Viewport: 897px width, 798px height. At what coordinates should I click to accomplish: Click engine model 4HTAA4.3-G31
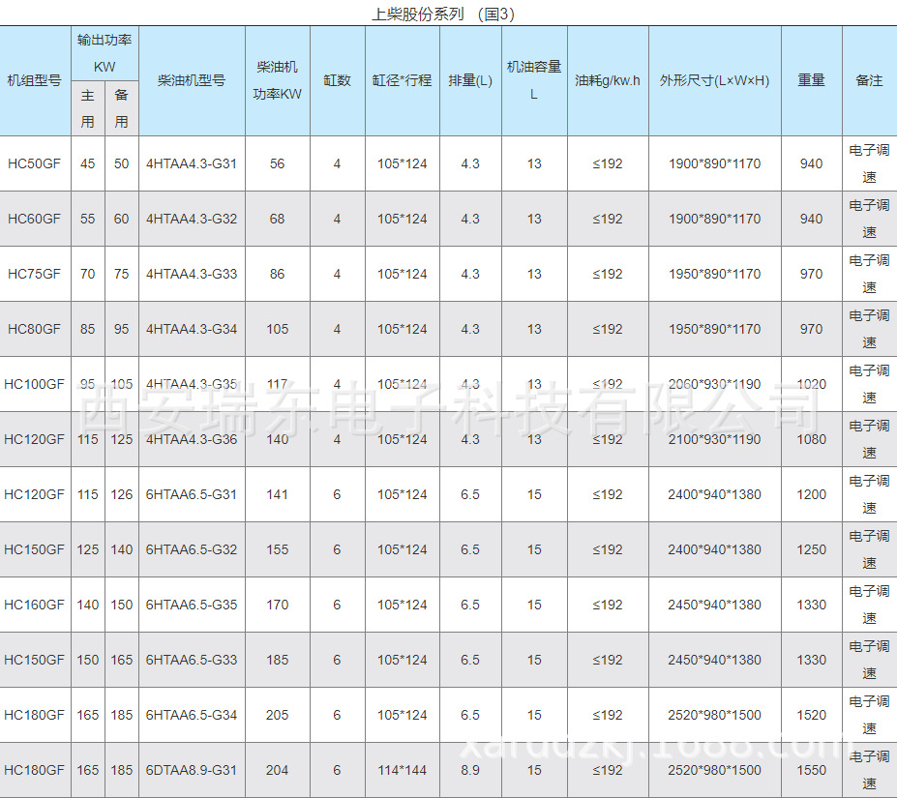click(x=192, y=163)
